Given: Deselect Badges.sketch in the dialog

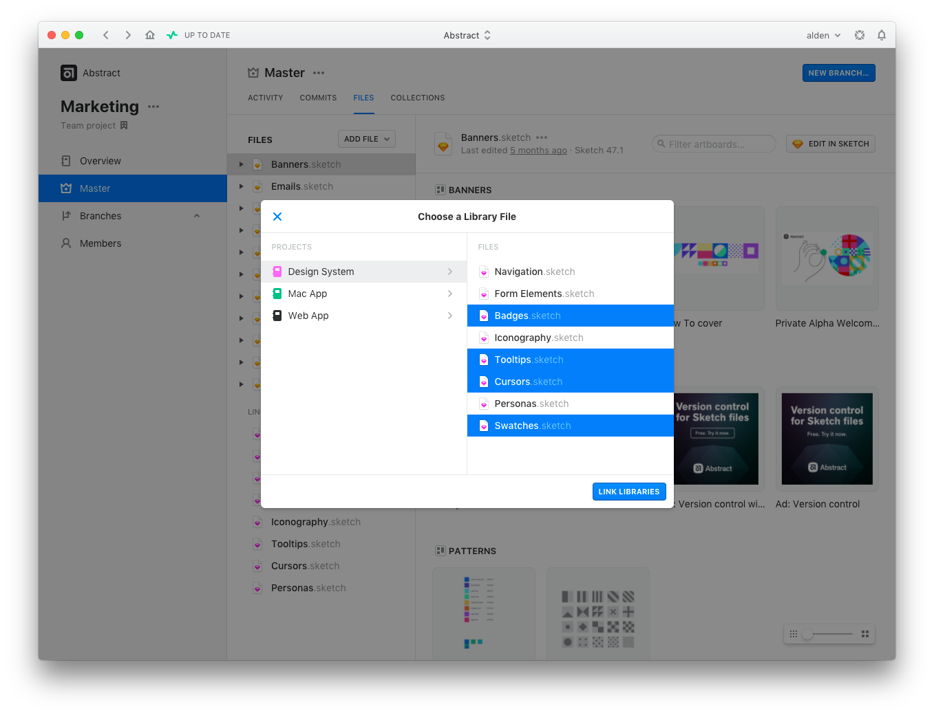Looking at the screenshot, I should [570, 316].
